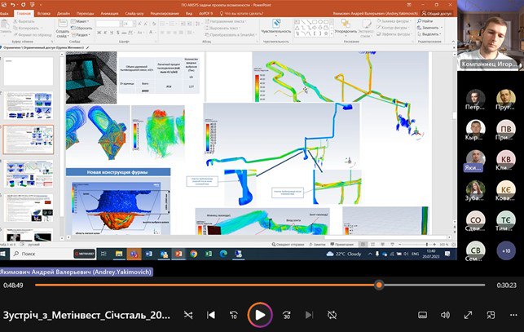Enter full screen mode

coord(469,315)
